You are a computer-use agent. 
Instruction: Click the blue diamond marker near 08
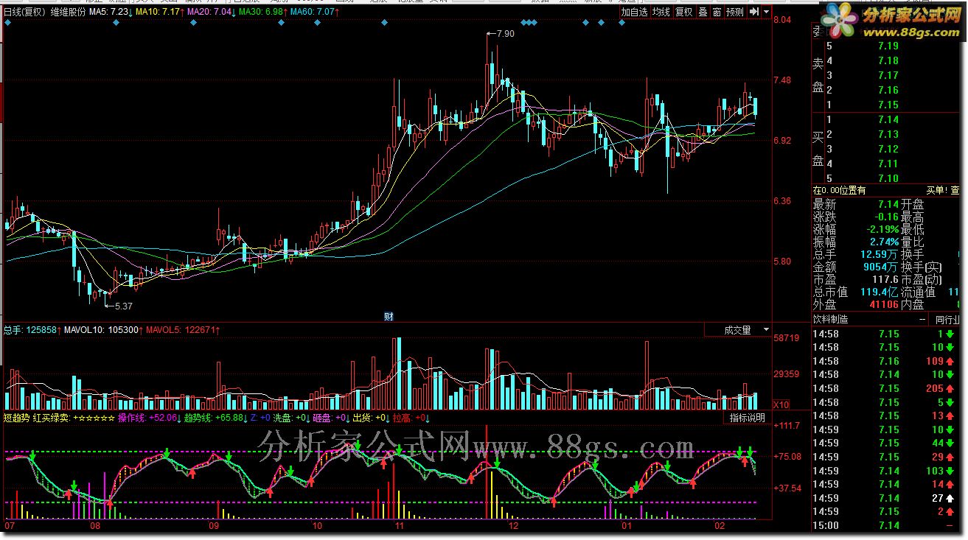(116, 23)
